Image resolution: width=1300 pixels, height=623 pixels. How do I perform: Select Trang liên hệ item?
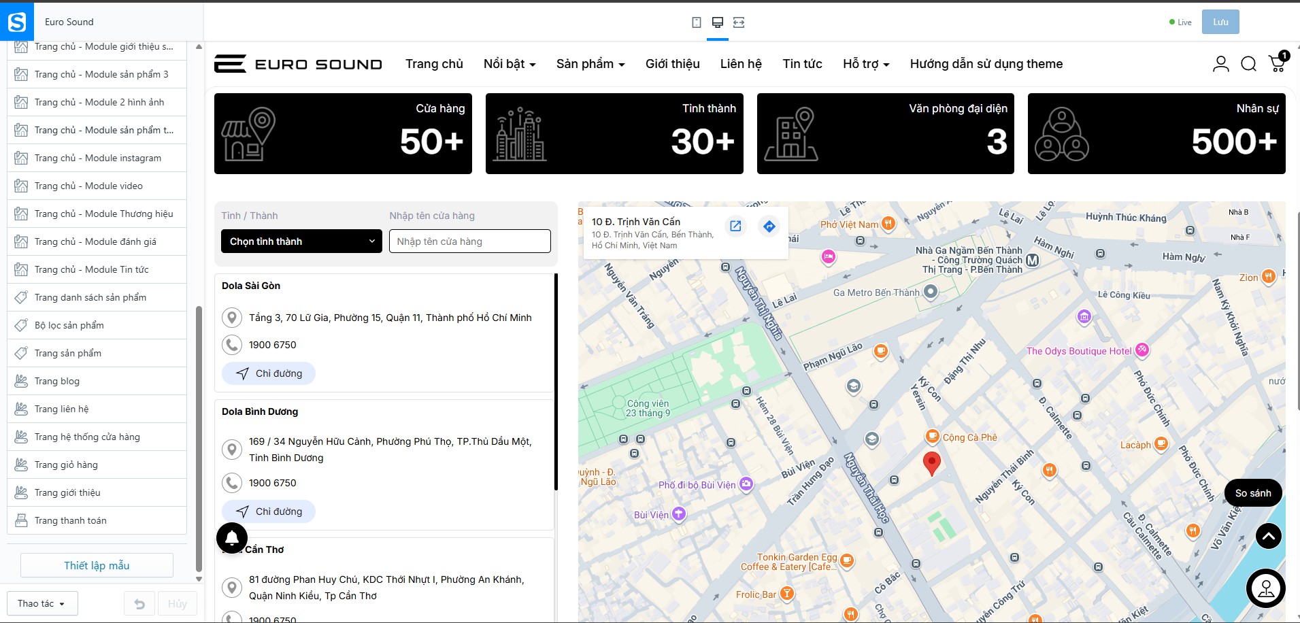pos(97,409)
